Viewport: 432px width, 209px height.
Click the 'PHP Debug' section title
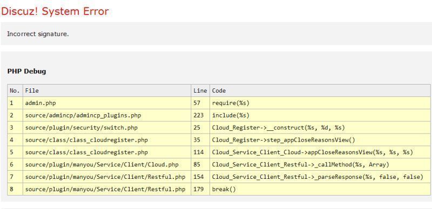26,72
